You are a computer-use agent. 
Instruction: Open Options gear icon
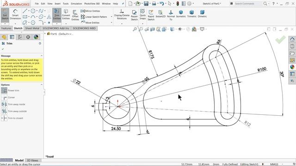coord(189,3)
